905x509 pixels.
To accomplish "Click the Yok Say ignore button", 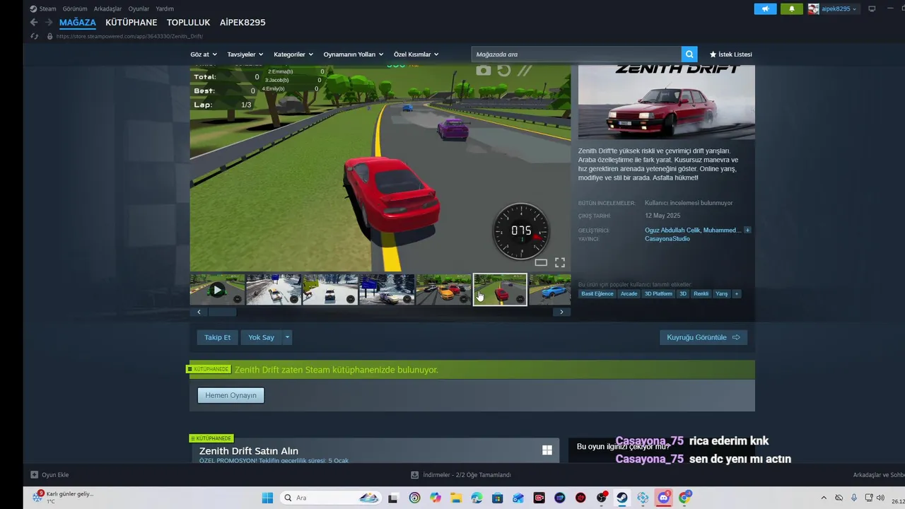I will tap(261, 337).
